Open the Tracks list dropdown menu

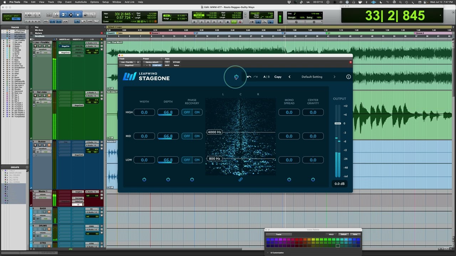pos(27,27)
